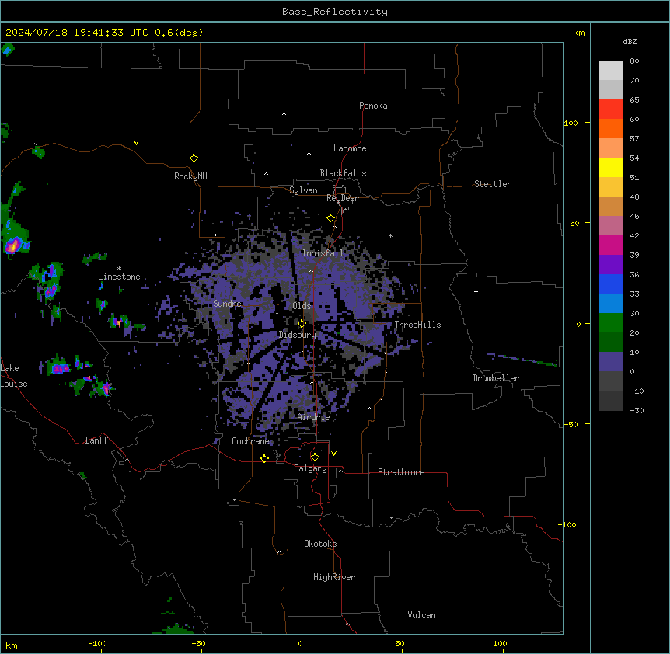The width and height of the screenshot is (670, 654).
Task: Click the Sundre town label
Action: tap(227, 304)
